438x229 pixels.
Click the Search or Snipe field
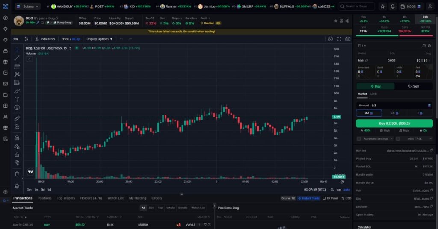tap(356, 6)
